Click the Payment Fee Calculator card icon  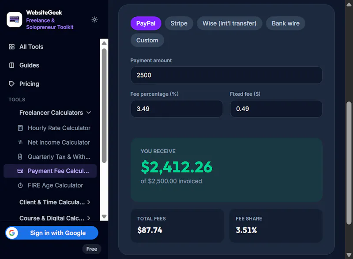click(x=20, y=171)
